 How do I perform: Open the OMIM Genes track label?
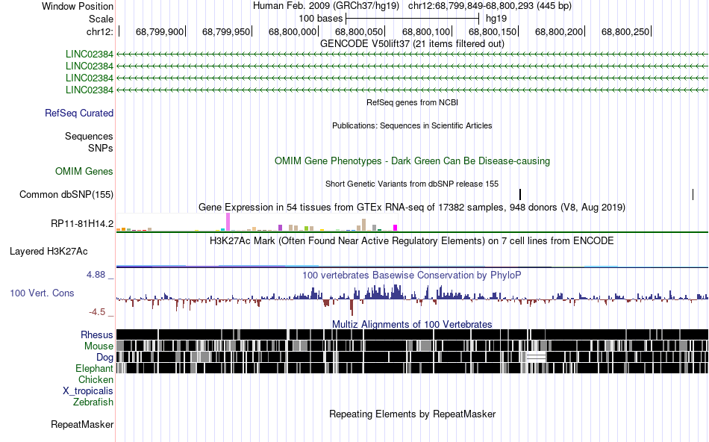pos(84,172)
